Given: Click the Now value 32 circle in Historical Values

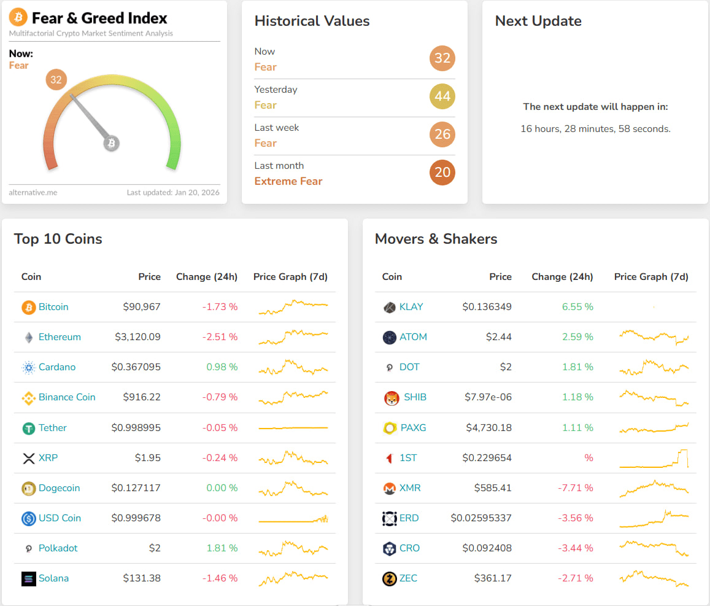Looking at the screenshot, I should 442,58.
